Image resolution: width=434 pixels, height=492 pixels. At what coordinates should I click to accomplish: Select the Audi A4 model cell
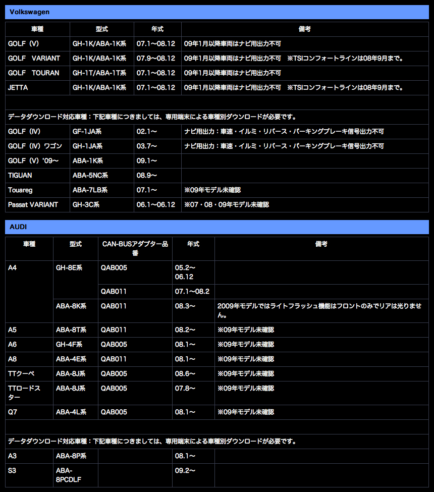point(29,292)
